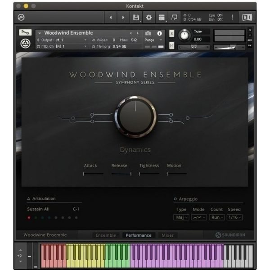Toggle the Arpeggio on/off circle
The image size is (270, 270).
[175, 199]
